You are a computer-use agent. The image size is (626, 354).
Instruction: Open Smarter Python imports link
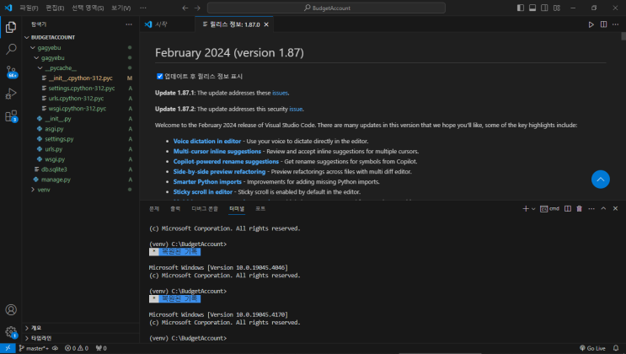tap(207, 182)
